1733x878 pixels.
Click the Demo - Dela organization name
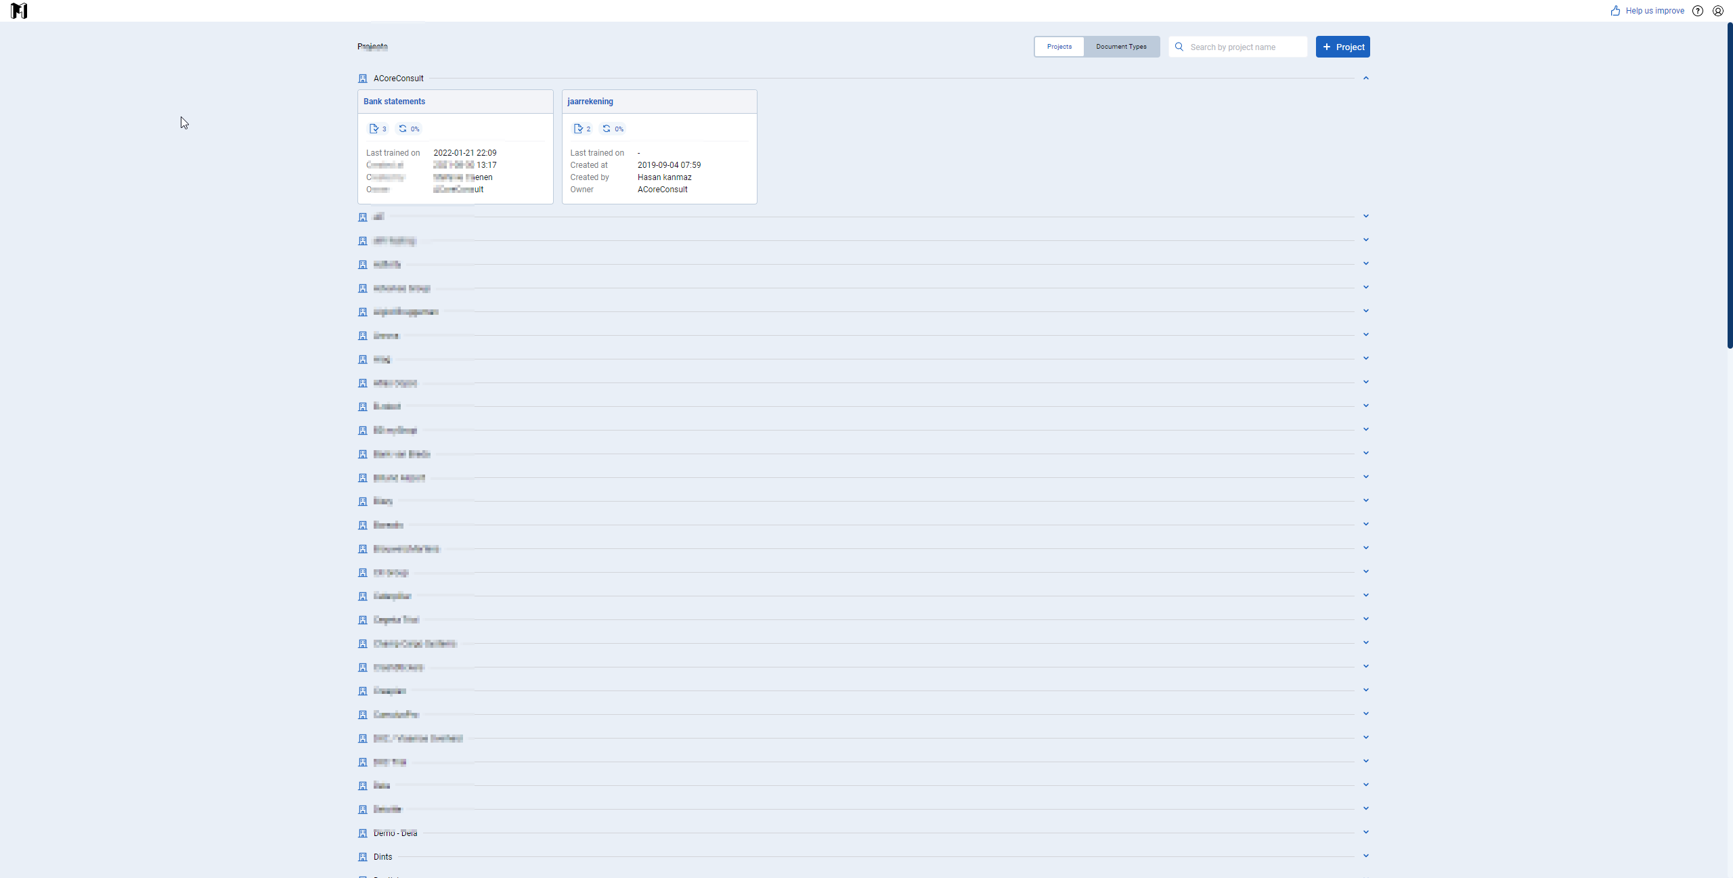click(x=395, y=833)
